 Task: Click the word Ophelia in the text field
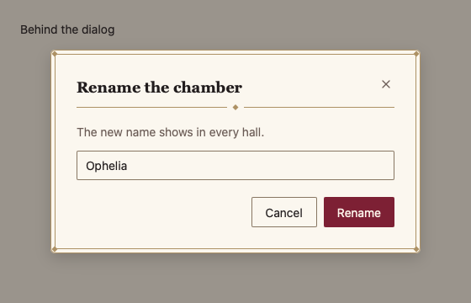click(106, 166)
